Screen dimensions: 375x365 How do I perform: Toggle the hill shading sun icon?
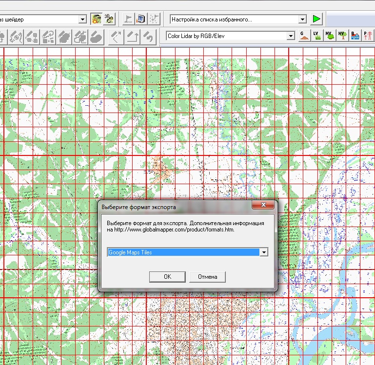pyautogui.click(x=97, y=19)
